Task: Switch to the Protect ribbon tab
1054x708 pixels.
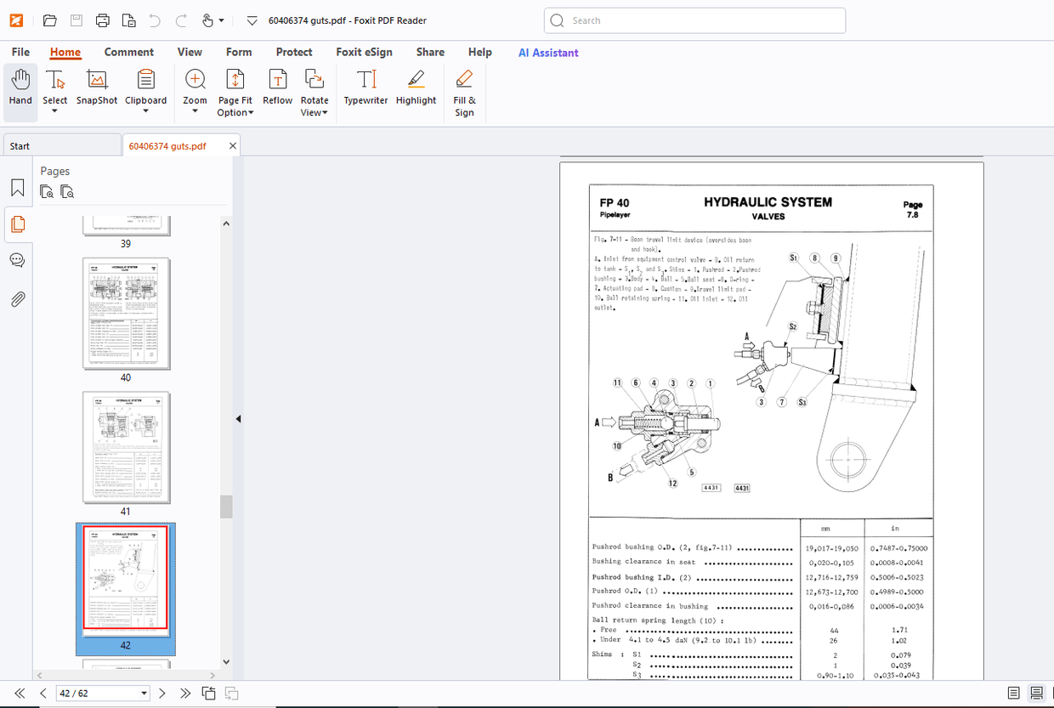Action: tap(294, 52)
